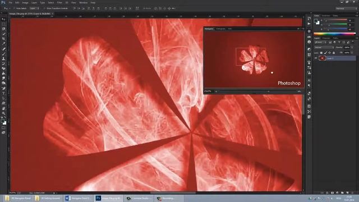The image size is (359, 202).
Task: Select the Zoom tool in toolbox
Action: (x=3, y=113)
